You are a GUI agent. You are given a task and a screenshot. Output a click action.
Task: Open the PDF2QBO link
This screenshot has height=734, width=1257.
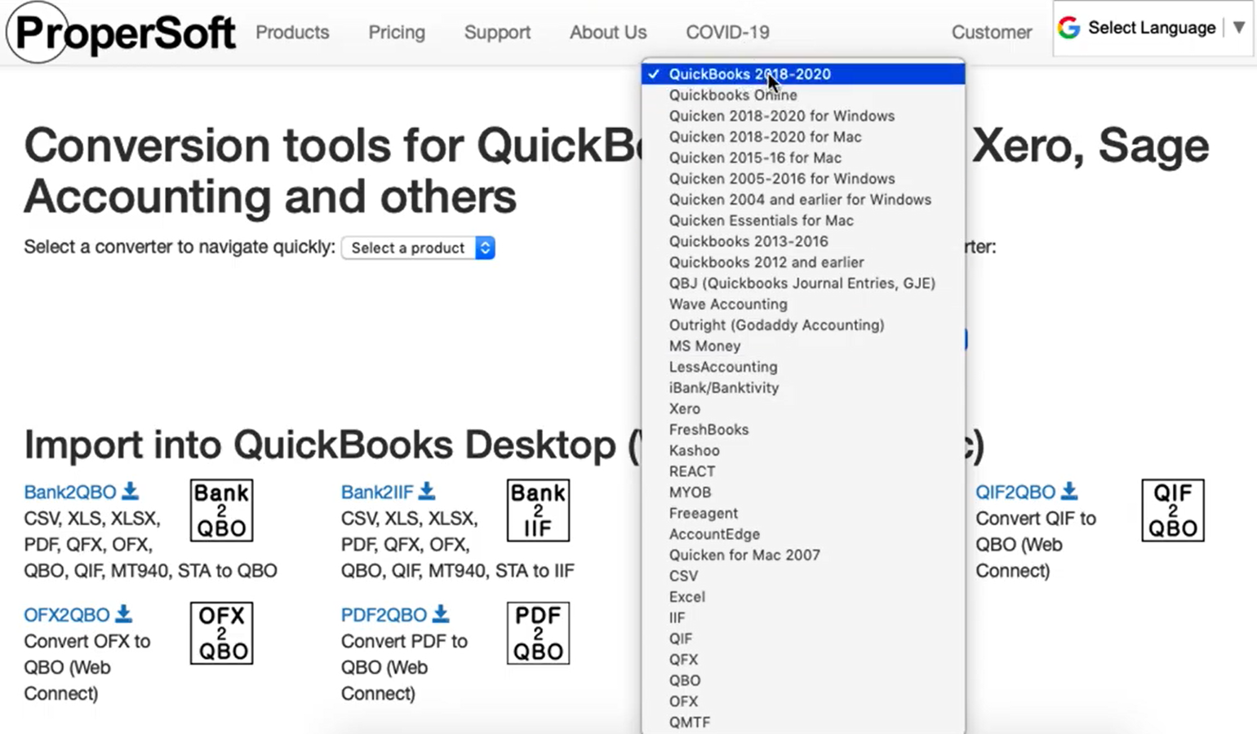(x=384, y=615)
